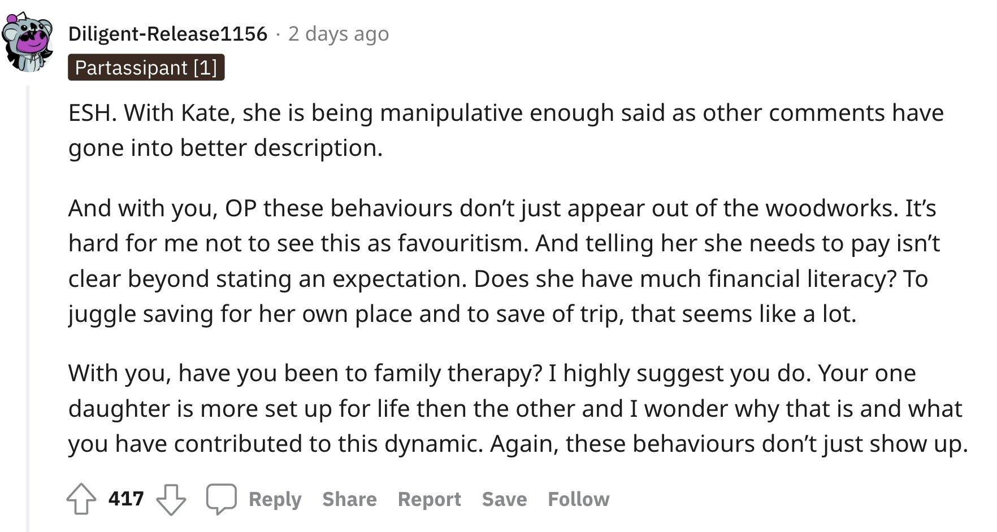Downvote the comment with the down arrow
Screen dimensions: 997x532
click(x=171, y=499)
